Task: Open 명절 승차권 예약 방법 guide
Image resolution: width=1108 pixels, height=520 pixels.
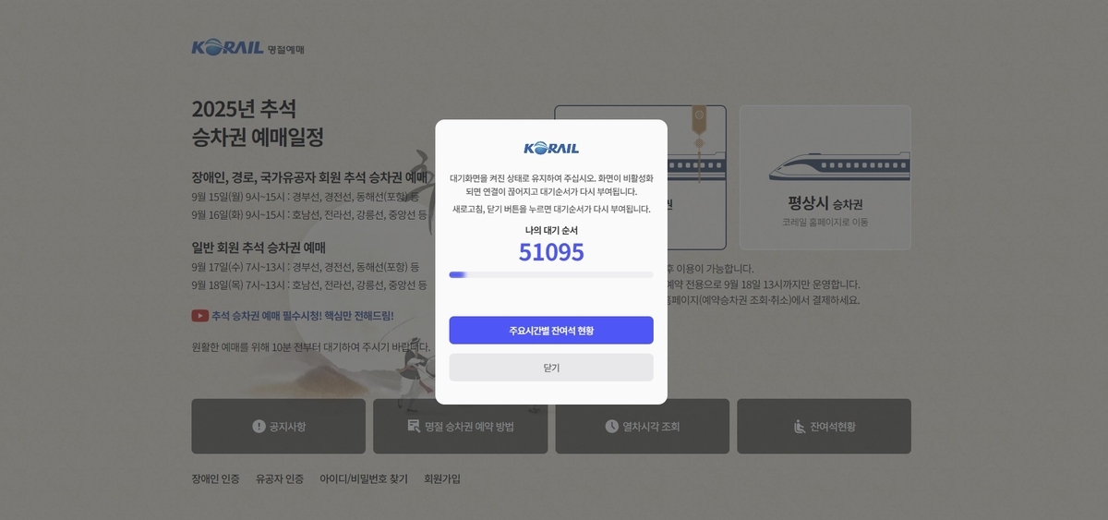Action: point(460,427)
